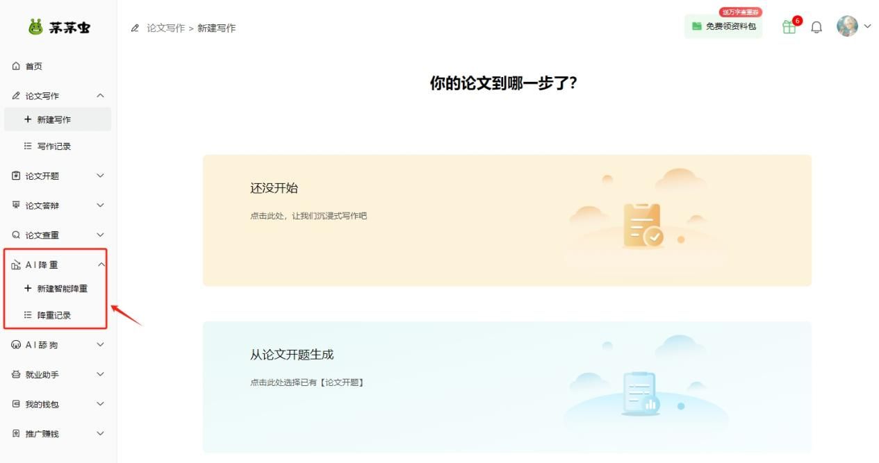Screen dimensions: 879x463
Task: Click the AI舔狗 face icon
Action: (16, 345)
